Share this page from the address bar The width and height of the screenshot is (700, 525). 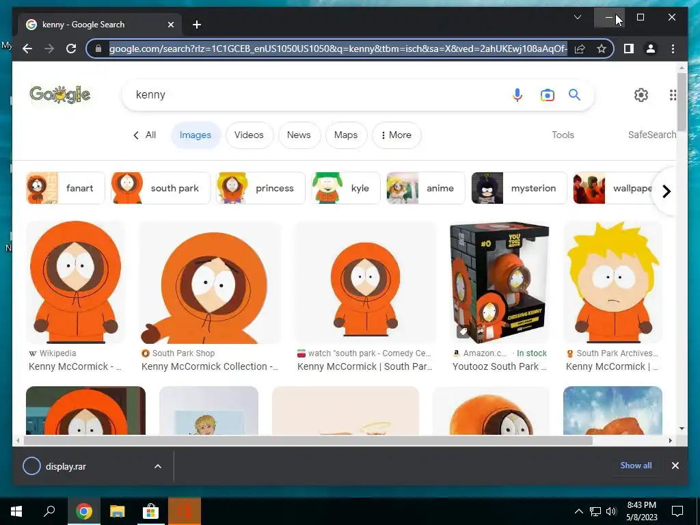[x=580, y=49]
